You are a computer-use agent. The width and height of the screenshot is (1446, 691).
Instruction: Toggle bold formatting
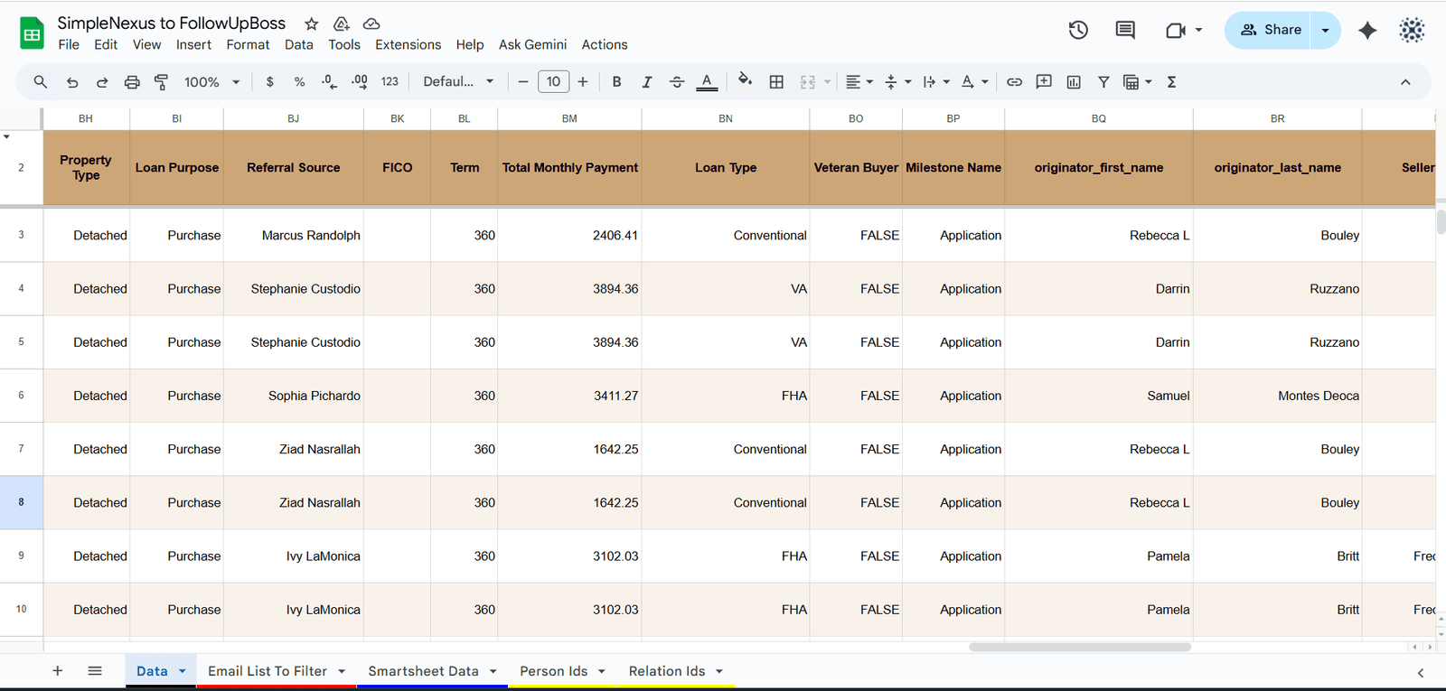pyautogui.click(x=616, y=82)
